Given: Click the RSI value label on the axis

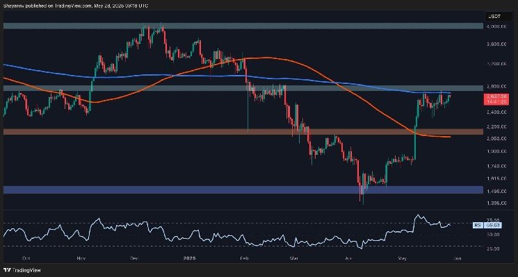Looking at the screenshot, I should click(x=493, y=225).
